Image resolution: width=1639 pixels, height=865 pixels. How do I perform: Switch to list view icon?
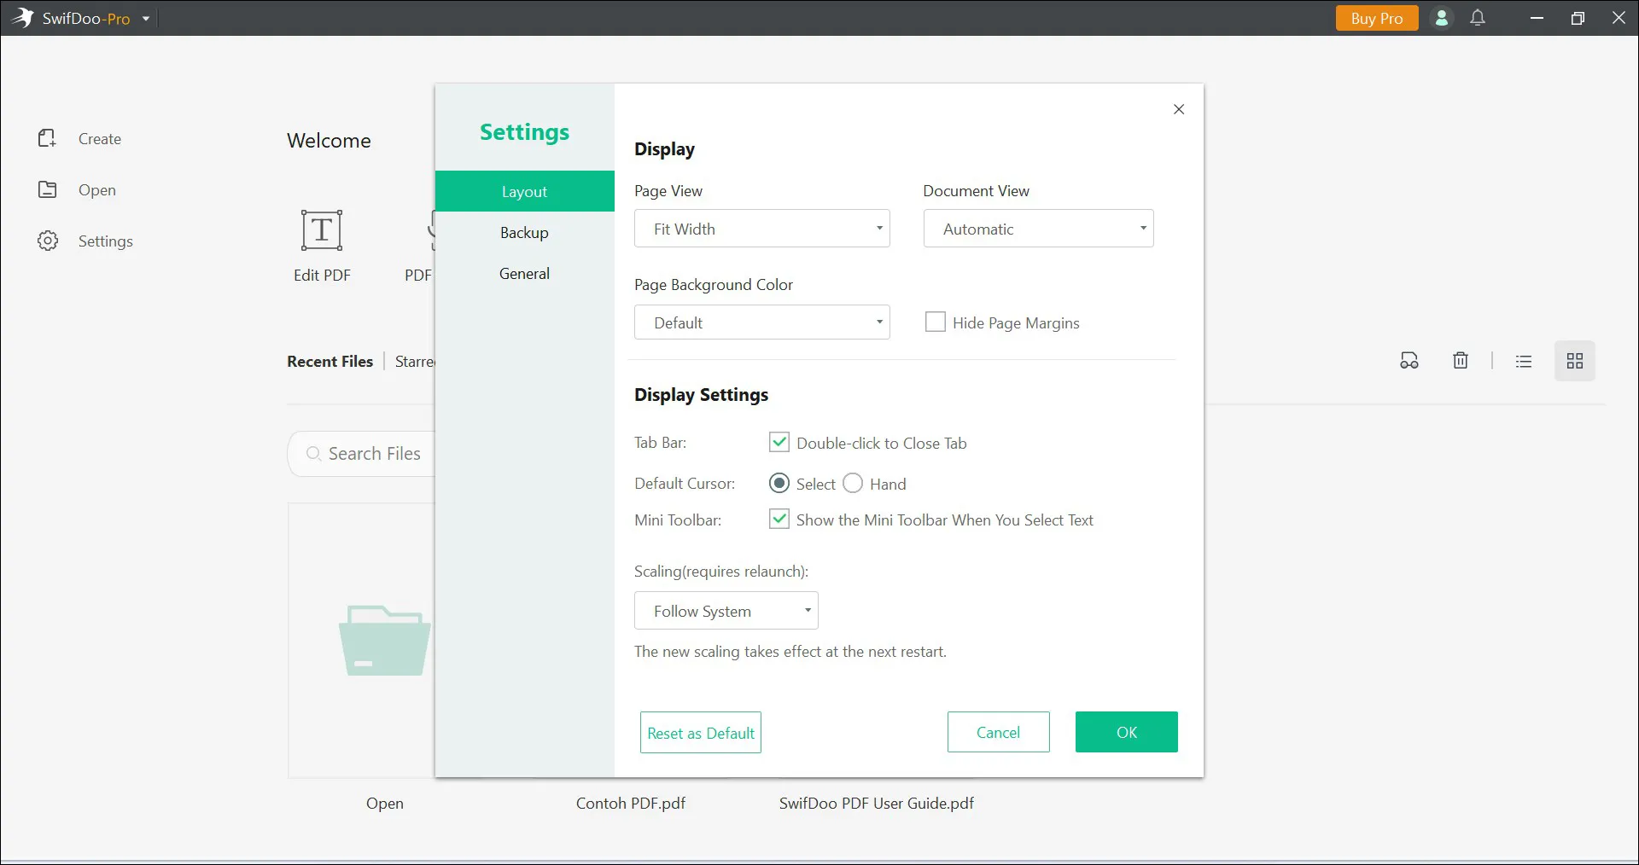[x=1524, y=361]
